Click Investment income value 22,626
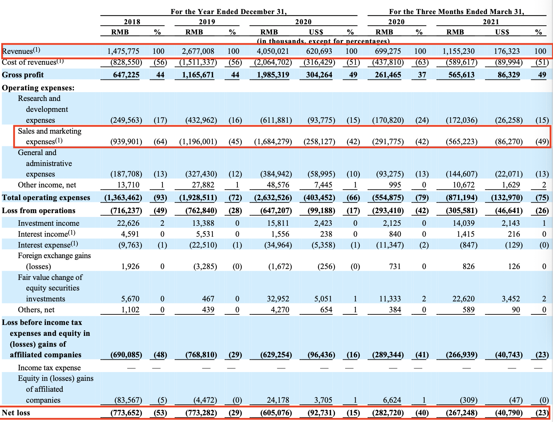Image resolution: width=553 pixels, height=422 pixels. [x=128, y=223]
